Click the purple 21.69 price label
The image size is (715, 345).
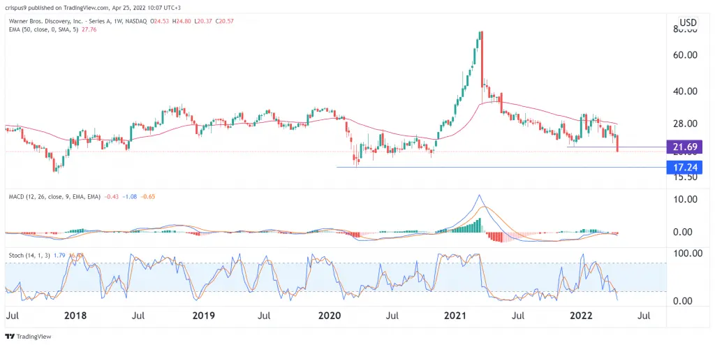[684, 147]
